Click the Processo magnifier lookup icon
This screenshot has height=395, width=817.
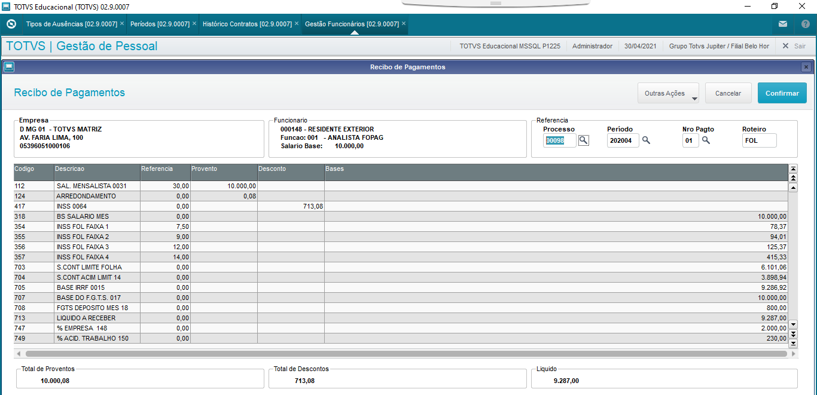pos(584,140)
